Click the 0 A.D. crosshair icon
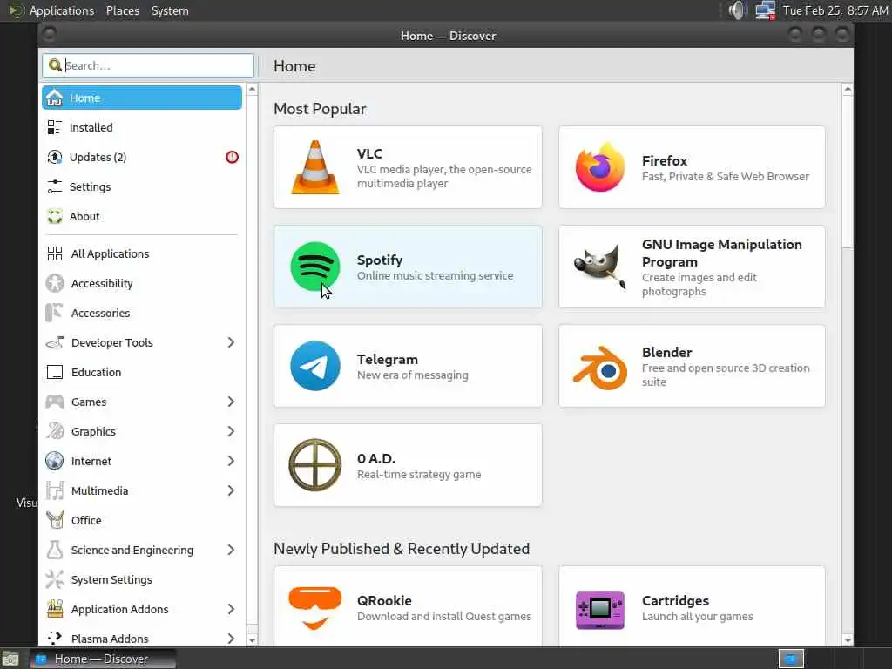Viewport: 892px width, 669px height. (315, 465)
